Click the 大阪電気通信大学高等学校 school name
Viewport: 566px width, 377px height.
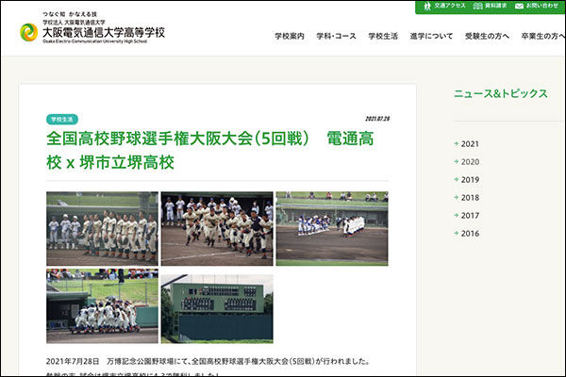click(104, 32)
